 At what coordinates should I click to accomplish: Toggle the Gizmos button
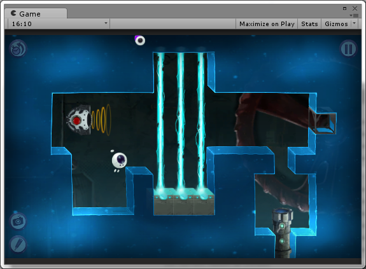(336, 24)
